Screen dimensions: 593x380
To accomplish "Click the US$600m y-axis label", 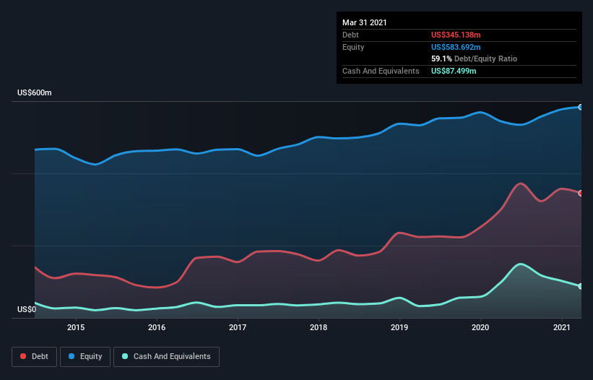I will click(35, 92).
